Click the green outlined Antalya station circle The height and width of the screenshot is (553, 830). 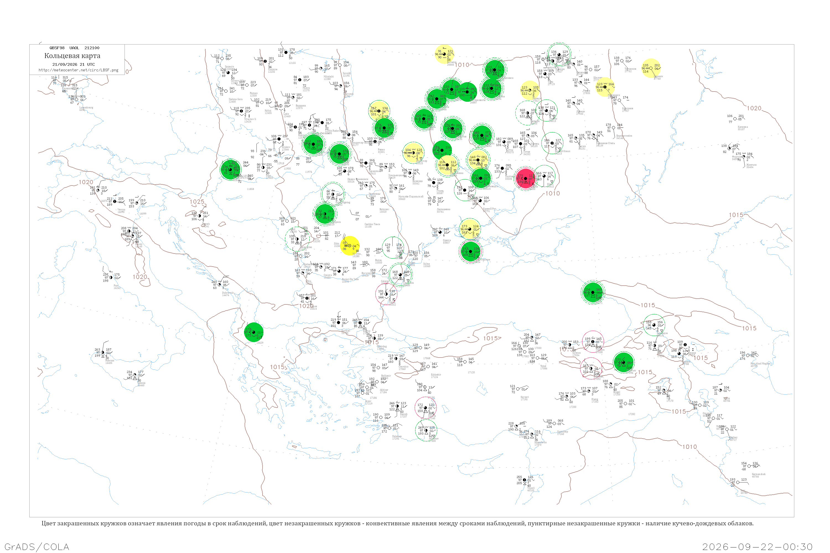click(426, 430)
